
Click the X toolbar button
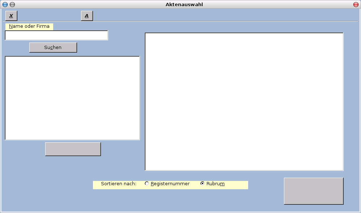[x=11, y=16]
